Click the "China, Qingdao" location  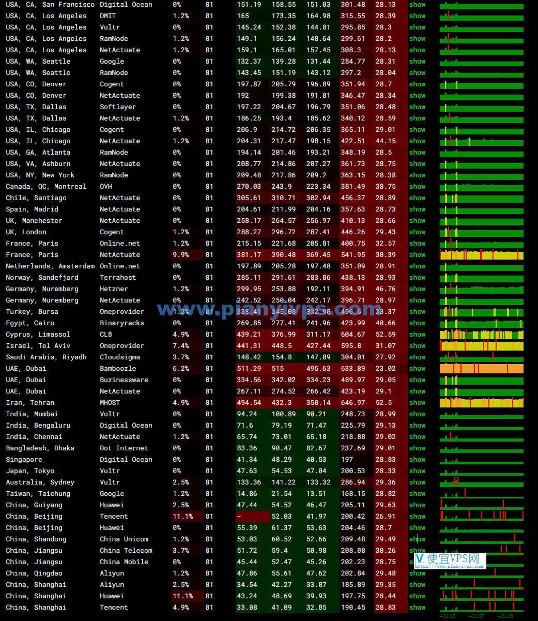click(34, 573)
